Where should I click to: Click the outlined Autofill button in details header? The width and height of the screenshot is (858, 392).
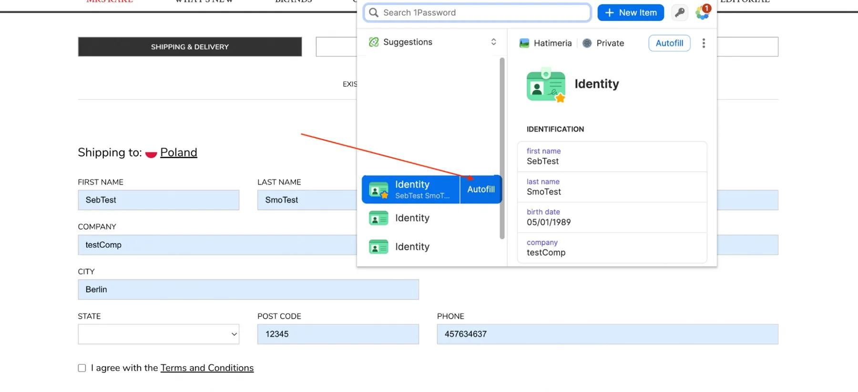[669, 43]
